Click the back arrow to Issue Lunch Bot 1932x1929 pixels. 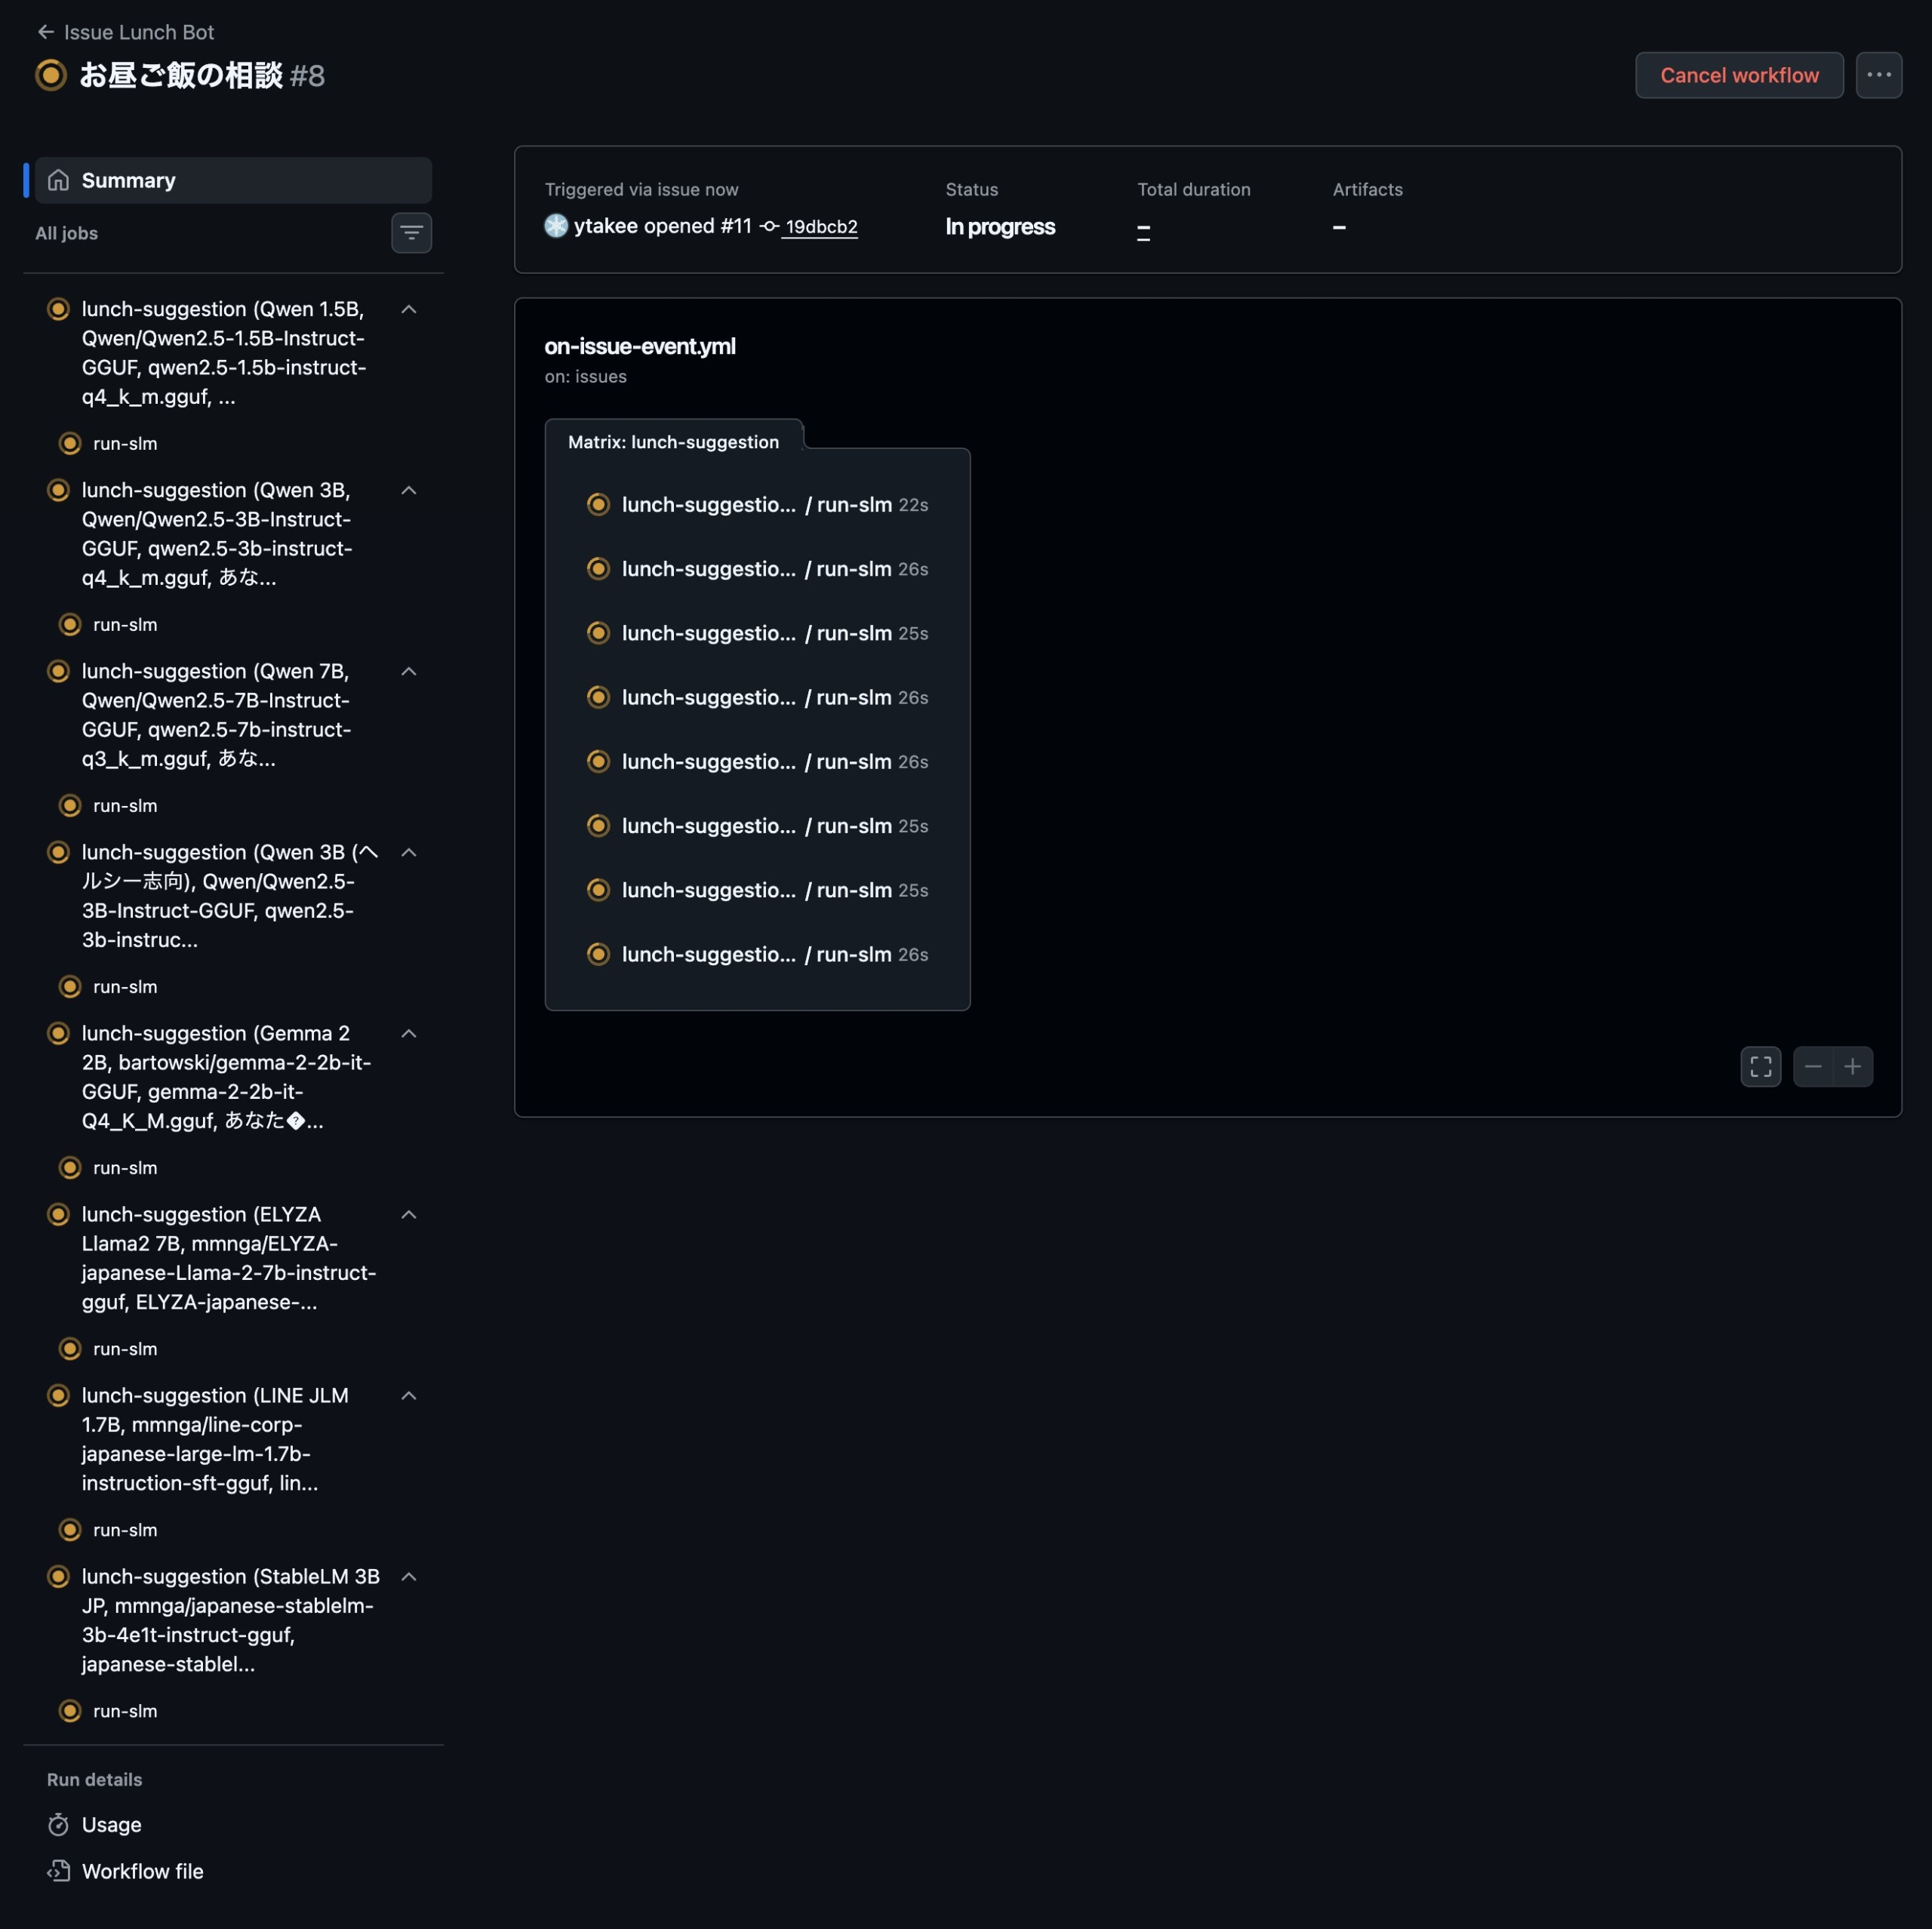click(45, 32)
